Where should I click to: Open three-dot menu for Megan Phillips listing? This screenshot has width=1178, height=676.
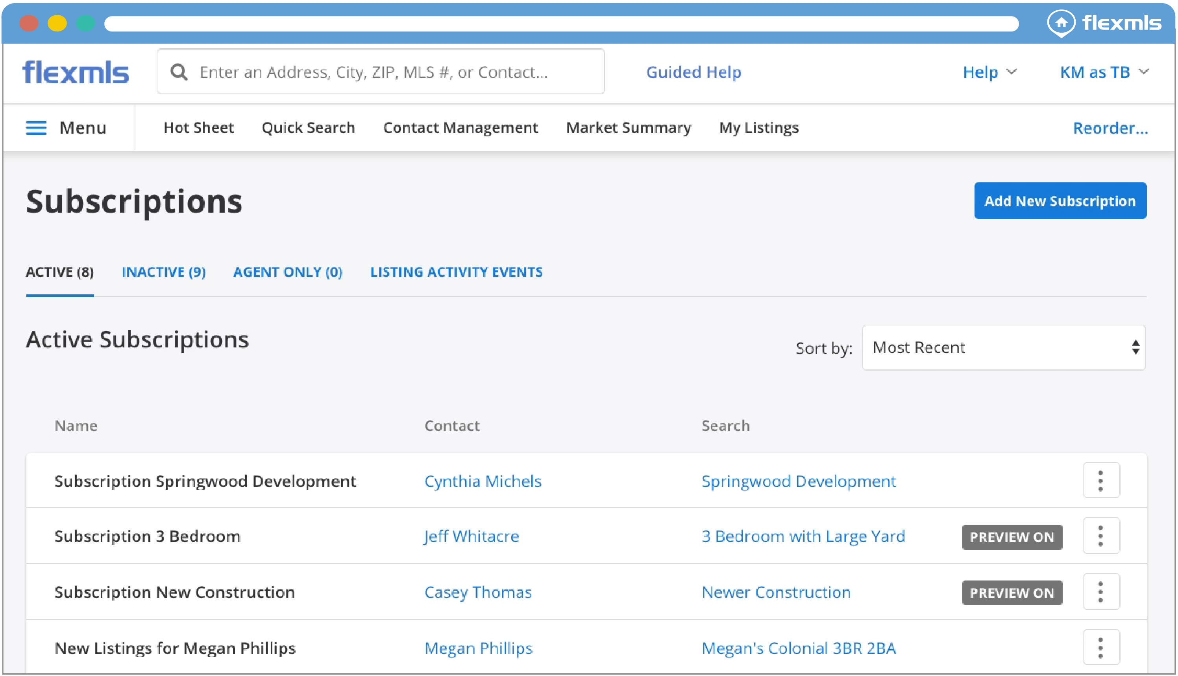click(1100, 647)
